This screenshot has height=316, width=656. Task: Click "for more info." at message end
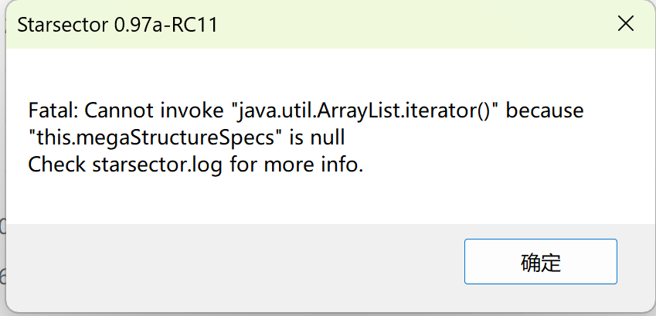296,165
